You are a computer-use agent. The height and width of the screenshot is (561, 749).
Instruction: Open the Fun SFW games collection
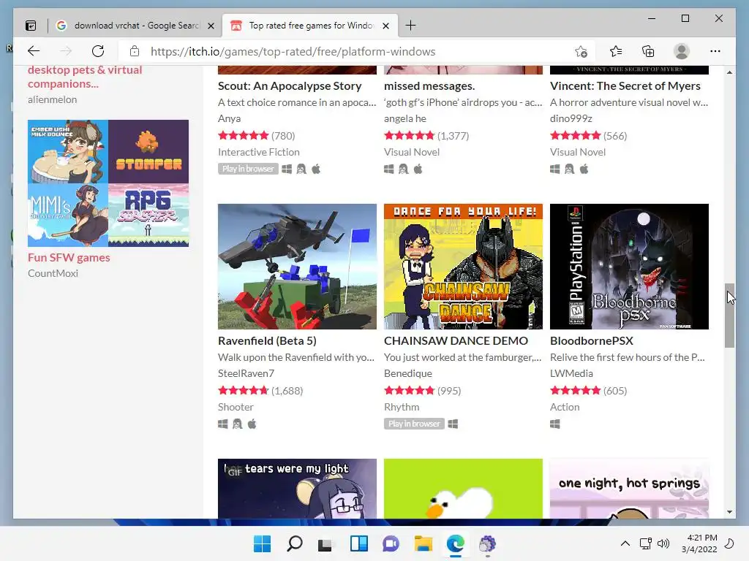pyautogui.click(x=69, y=258)
